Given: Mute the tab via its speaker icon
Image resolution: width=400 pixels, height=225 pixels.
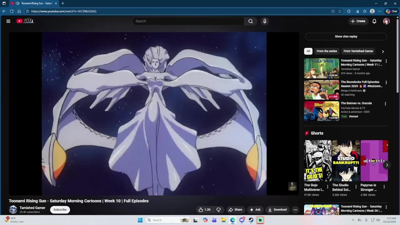Looking at the screenshot, I should coord(17,3).
